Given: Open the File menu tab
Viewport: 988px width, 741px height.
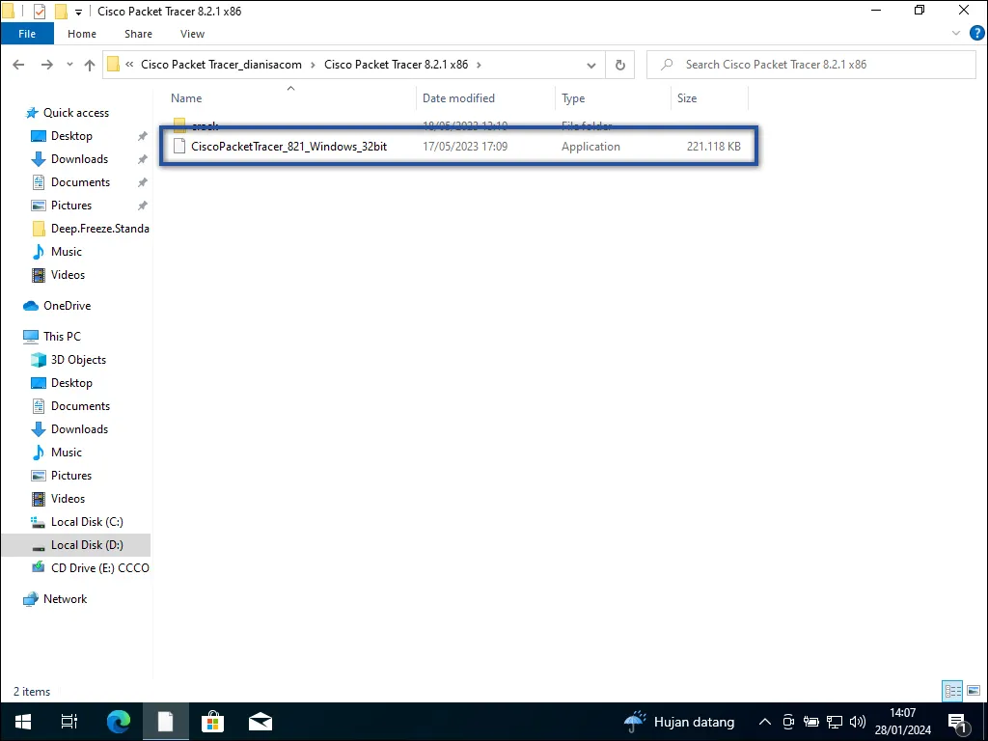Looking at the screenshot, I should (27, 34).
